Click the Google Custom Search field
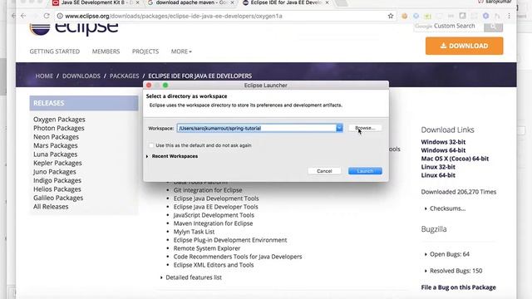 pos(449,26)
